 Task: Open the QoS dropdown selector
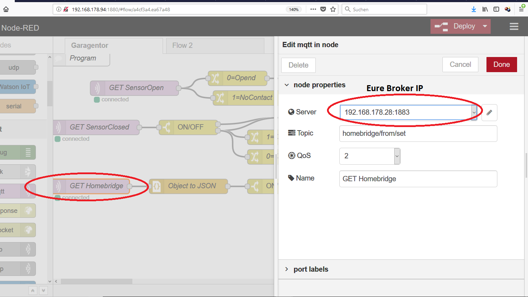[397, 156]
